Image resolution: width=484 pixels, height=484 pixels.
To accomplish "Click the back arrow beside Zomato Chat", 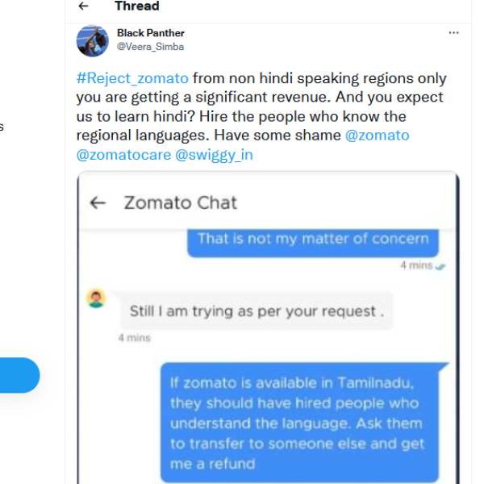I will pyautogui.click(x=98, y=202).
